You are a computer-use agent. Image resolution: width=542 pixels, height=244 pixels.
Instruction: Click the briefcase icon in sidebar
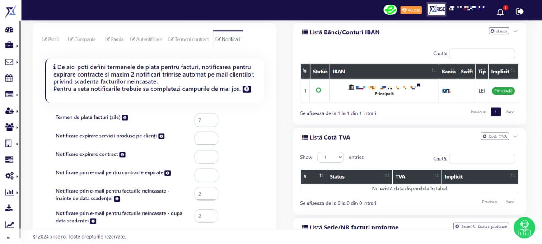pos(9,45)
